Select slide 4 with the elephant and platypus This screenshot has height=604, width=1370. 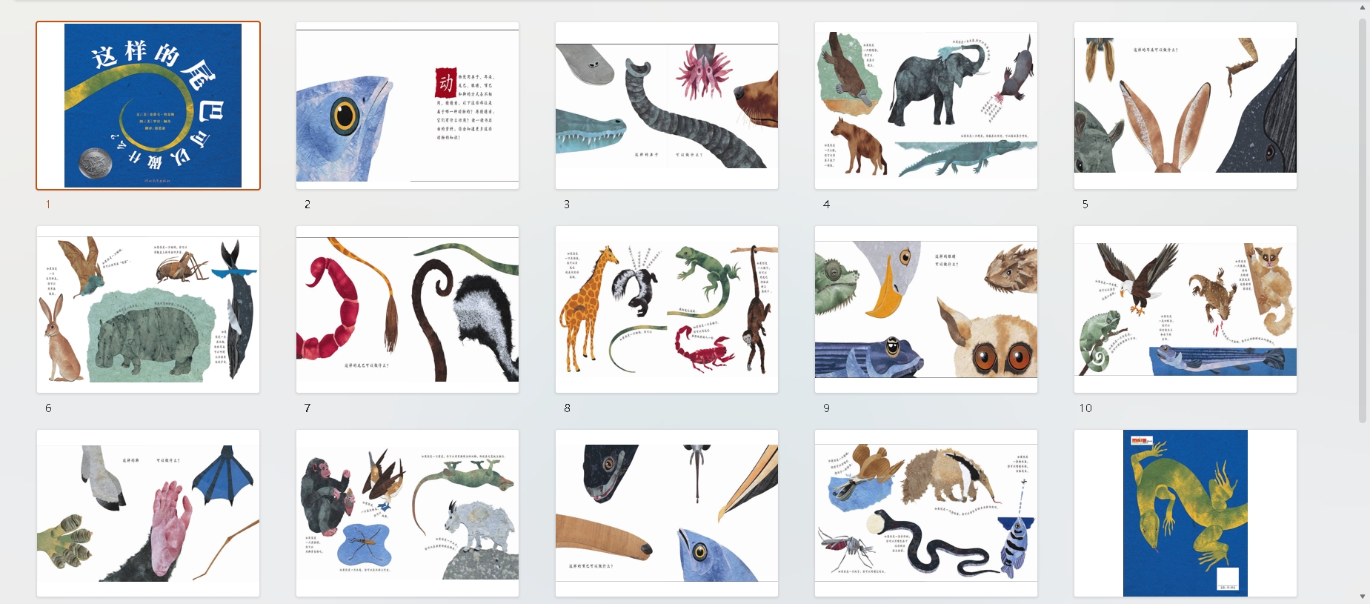(x=926, y=105)
